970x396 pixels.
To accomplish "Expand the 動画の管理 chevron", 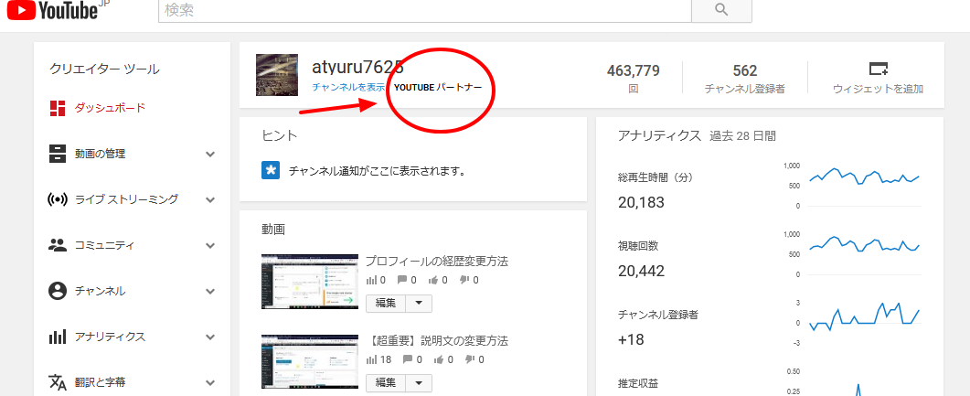I will 210,154.
